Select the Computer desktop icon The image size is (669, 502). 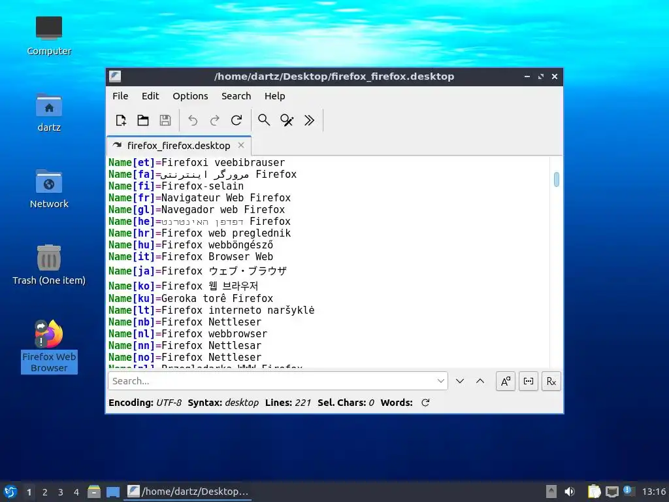tap(49, 35)
